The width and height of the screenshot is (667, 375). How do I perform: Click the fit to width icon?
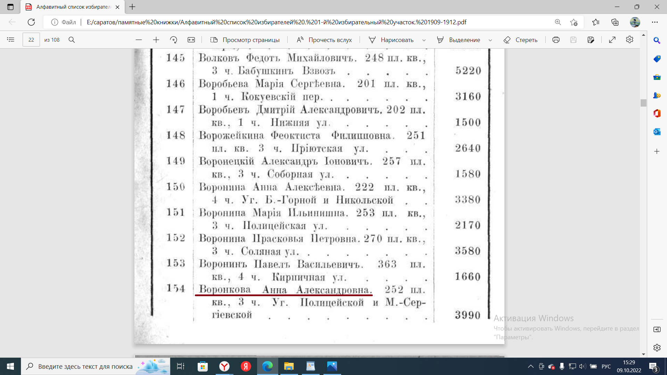point(191,40)
